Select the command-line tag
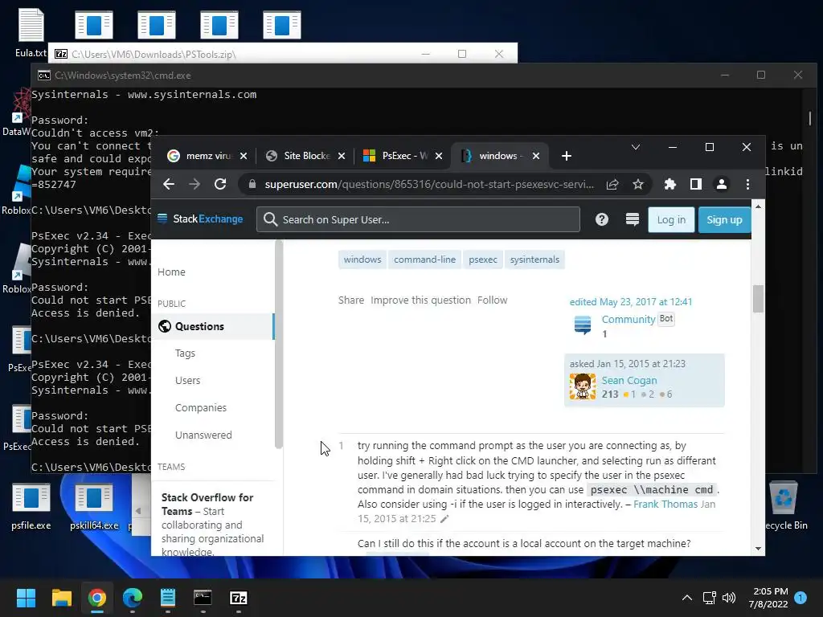This screenshot has height=617, width=823. (x=424, y=259)
